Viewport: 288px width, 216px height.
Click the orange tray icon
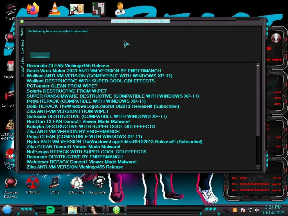tap(235, 210)
